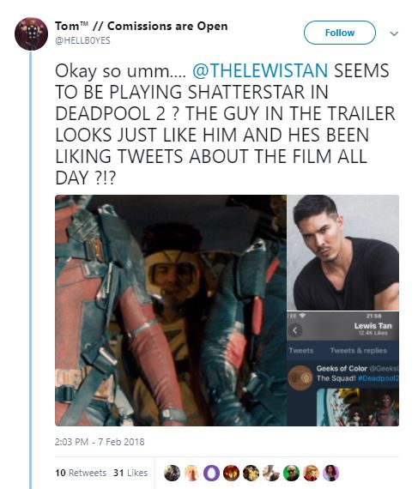Viewport: 418px width, 489px height.
Task: Open Tom's profile avatar picture
Action: [31, 33]
